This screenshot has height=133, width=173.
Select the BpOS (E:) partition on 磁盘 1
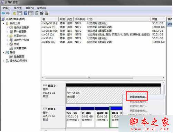coord(102,117)
